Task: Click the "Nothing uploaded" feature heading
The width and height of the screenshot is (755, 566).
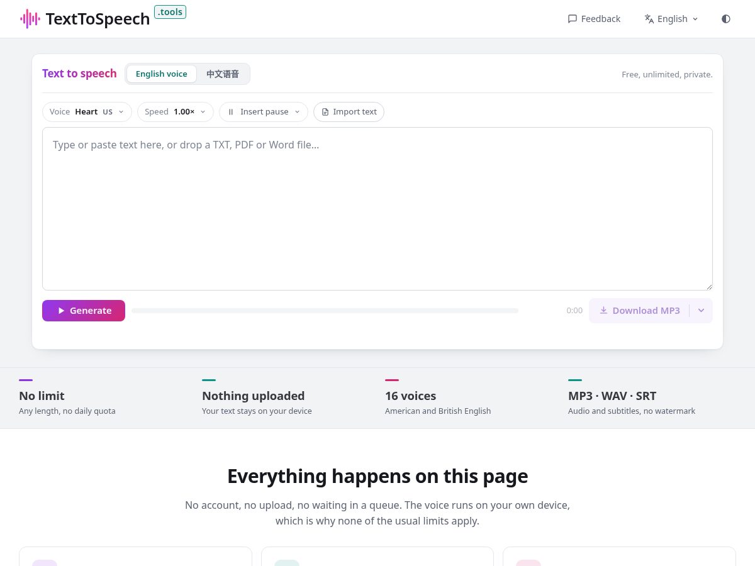Action: (x=253, y=396)
